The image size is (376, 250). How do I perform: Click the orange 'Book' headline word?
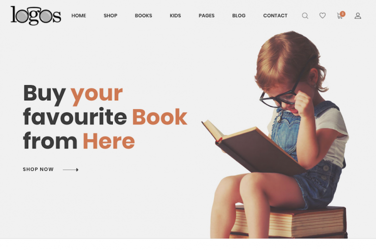[x=160, y=117]
